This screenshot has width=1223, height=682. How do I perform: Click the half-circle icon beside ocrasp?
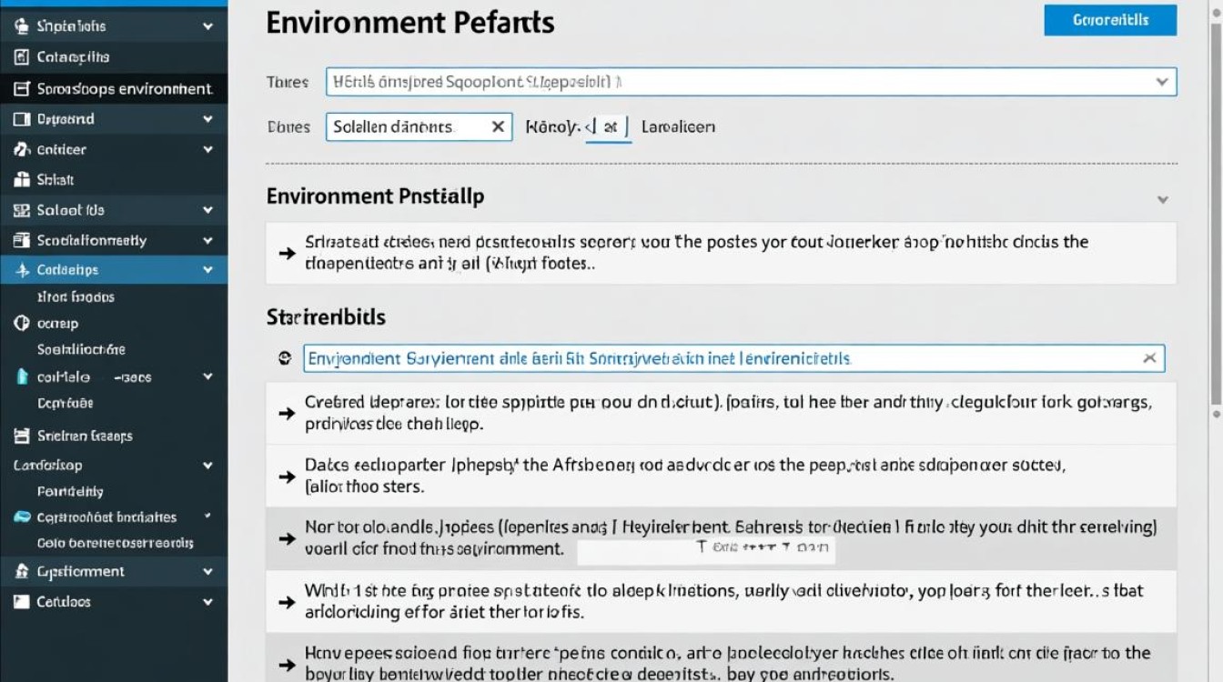(22, 323)
